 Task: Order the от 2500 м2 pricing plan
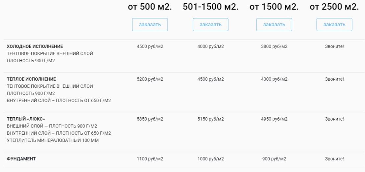(334, 25)
